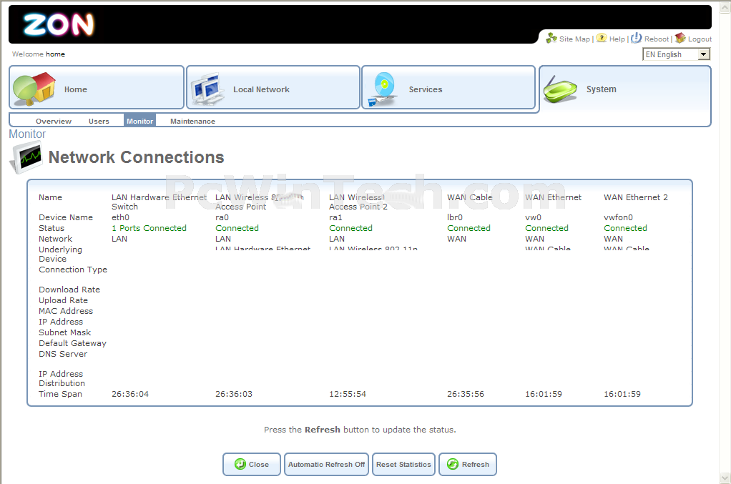Click the Download Rate row label

pos(69,290)
